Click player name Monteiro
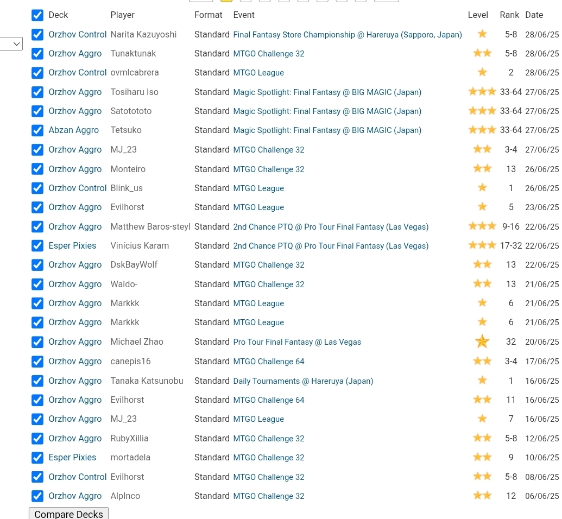The image size is (562, 519). pyautogui.click(x=128, y=169)
